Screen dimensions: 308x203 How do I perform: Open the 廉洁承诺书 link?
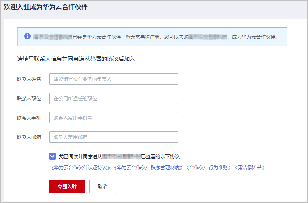pos(250,168)
